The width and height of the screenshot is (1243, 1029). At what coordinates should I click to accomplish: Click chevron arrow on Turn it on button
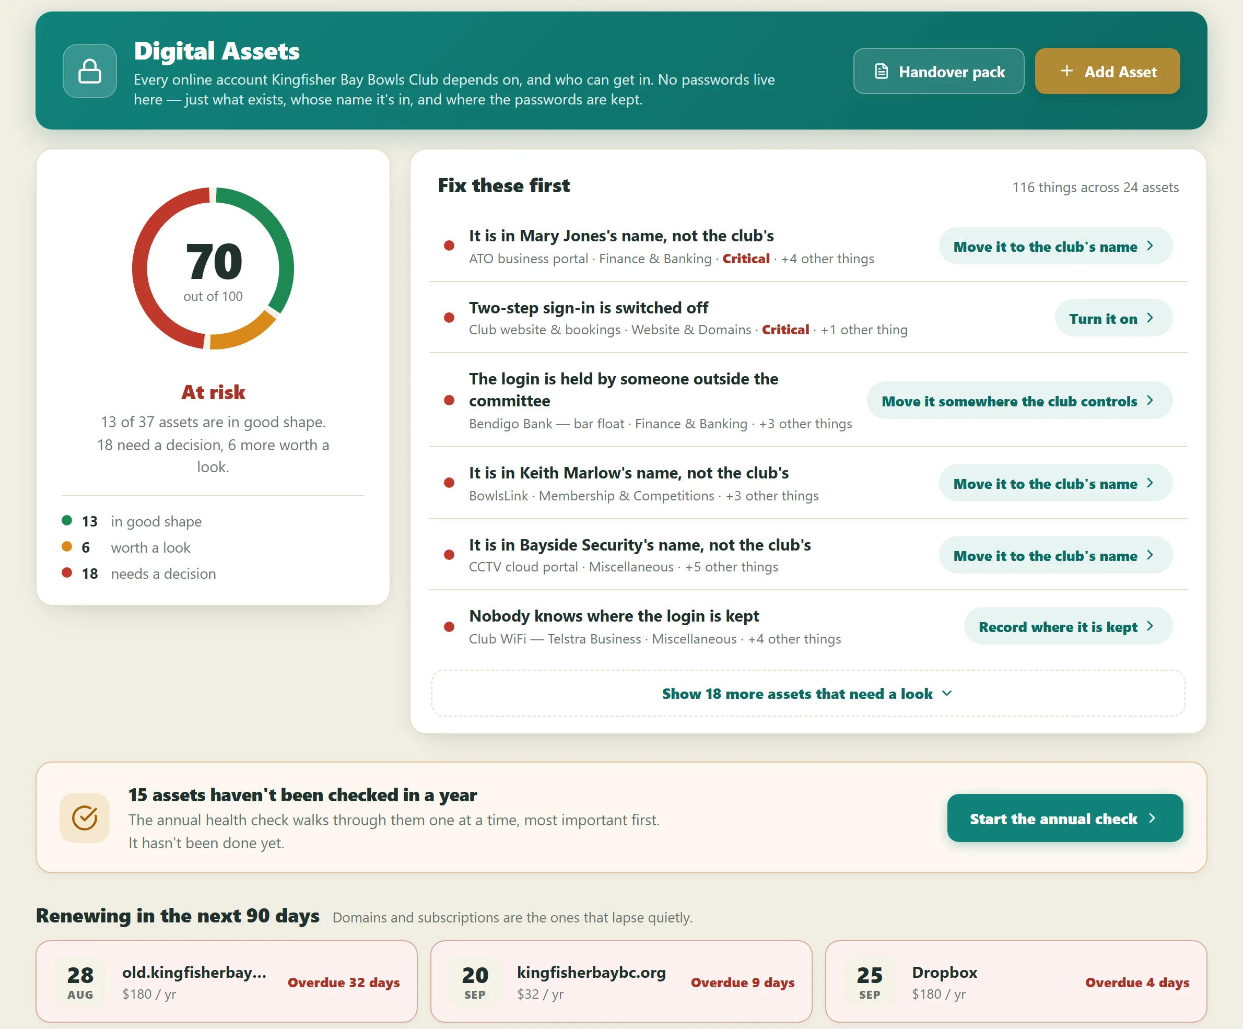coord(1150,318)
